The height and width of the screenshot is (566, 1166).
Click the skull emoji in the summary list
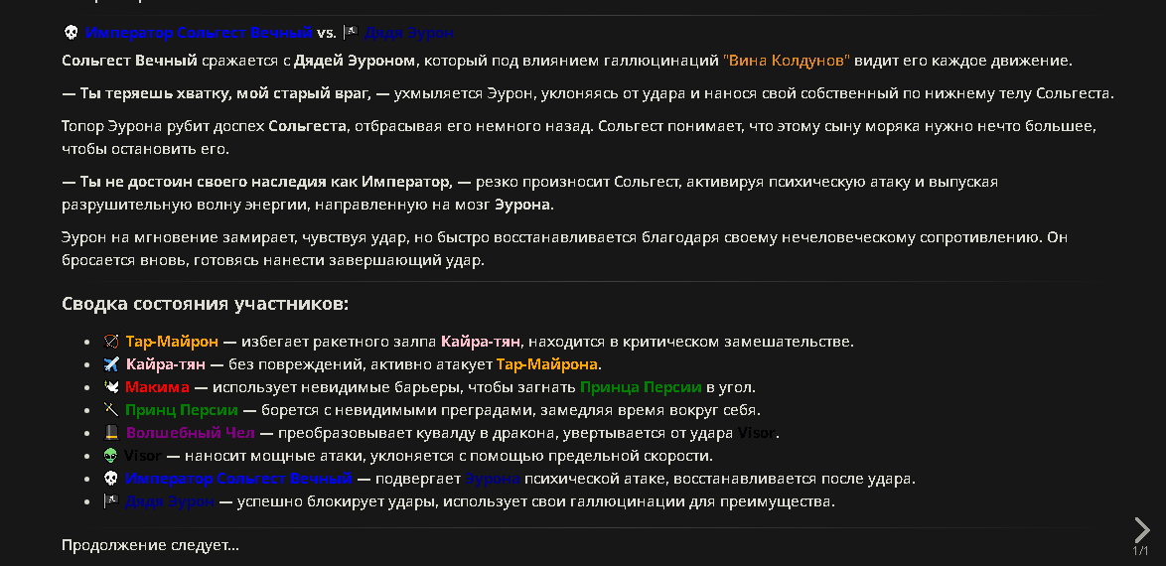pyautogui.click(x=111, y=479)
